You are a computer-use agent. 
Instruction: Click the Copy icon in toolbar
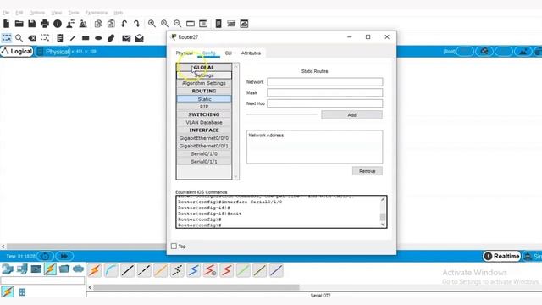[x=98, y=24]
